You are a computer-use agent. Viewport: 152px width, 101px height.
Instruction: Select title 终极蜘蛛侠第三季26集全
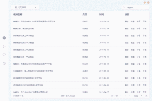(24, 36)
